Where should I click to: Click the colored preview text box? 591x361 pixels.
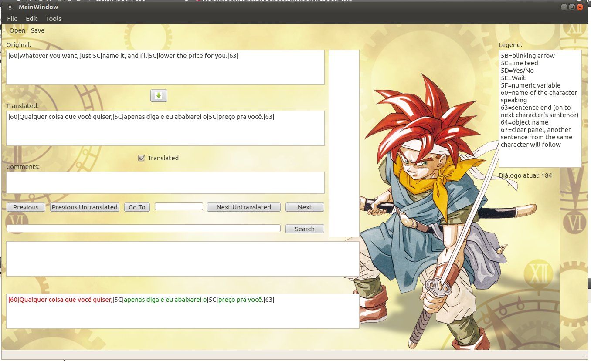[183, 311]
